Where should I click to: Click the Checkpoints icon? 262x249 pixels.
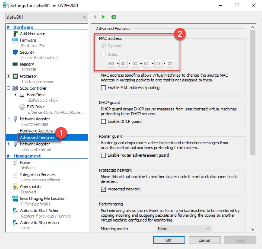(x=15, y=186)
